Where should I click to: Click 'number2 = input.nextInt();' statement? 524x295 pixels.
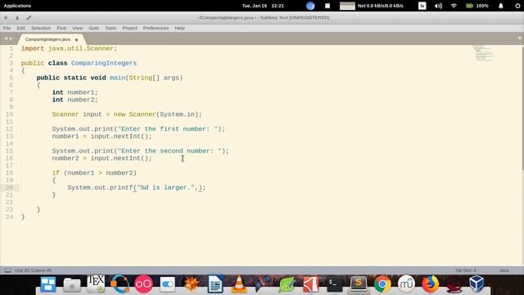[x=102, y=158]
